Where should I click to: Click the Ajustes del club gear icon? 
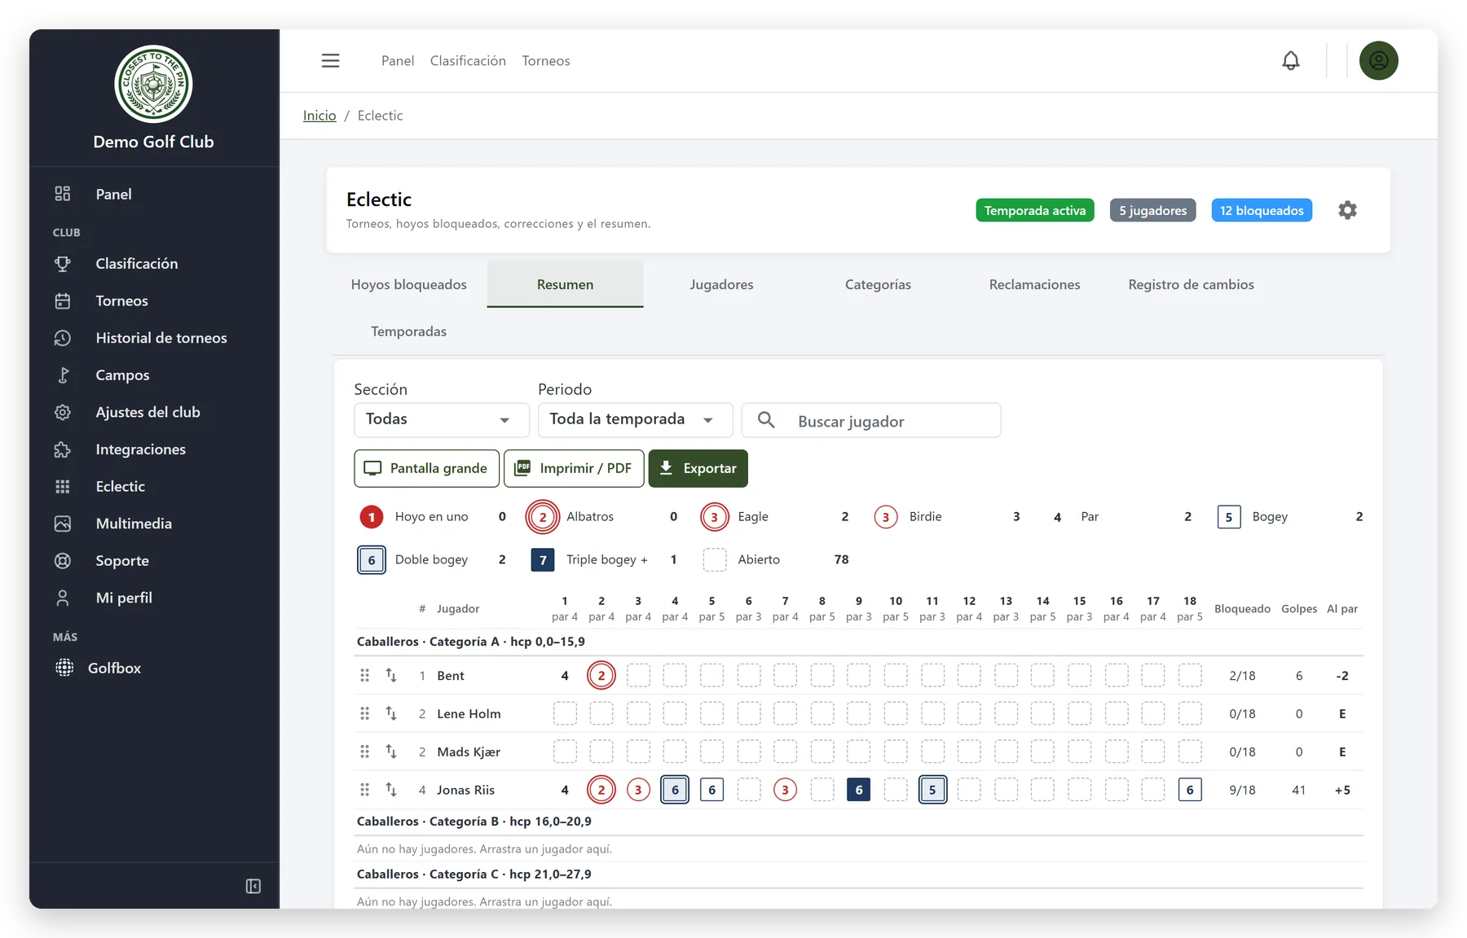click(63, 412)
